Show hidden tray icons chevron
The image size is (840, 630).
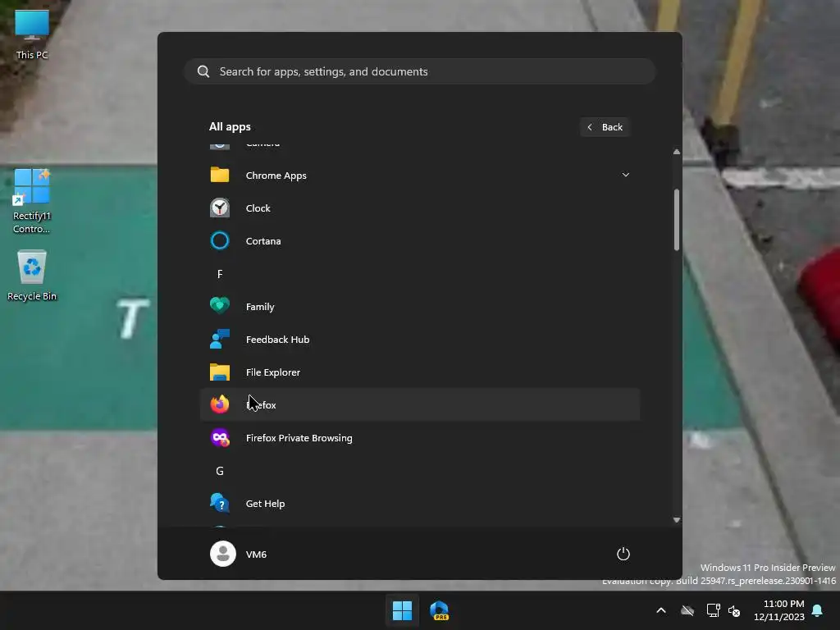coord(661,610)
